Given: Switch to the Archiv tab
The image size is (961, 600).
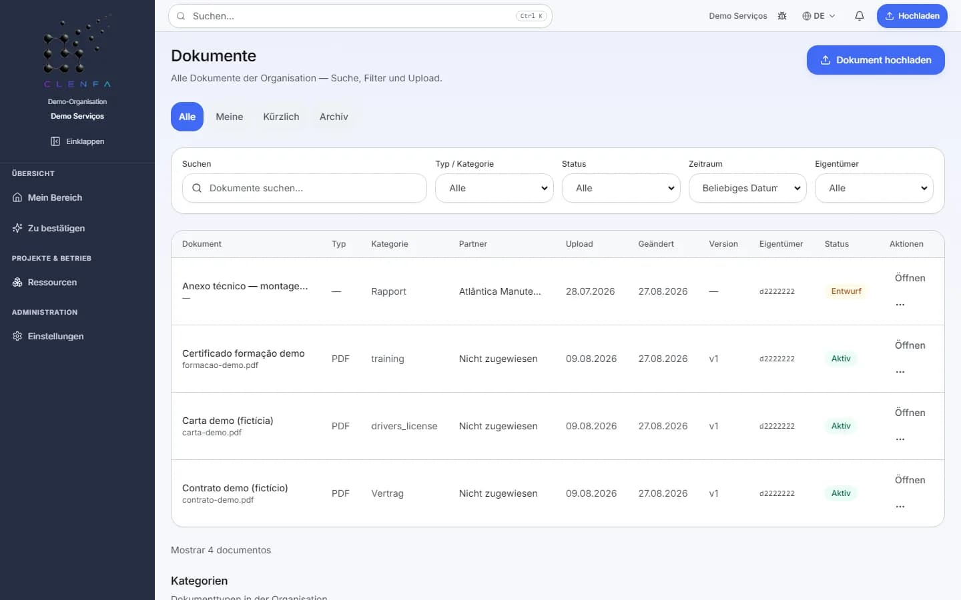Looking at the screenshot, I should pyautogui.click(x=334, y=117).
